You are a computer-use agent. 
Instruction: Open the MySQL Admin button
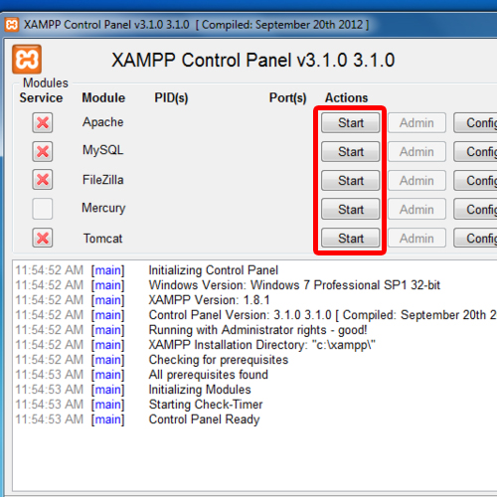(416, 152)
